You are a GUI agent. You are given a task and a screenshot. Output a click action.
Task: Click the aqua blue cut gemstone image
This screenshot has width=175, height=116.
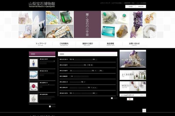click(x=108, y=32)
